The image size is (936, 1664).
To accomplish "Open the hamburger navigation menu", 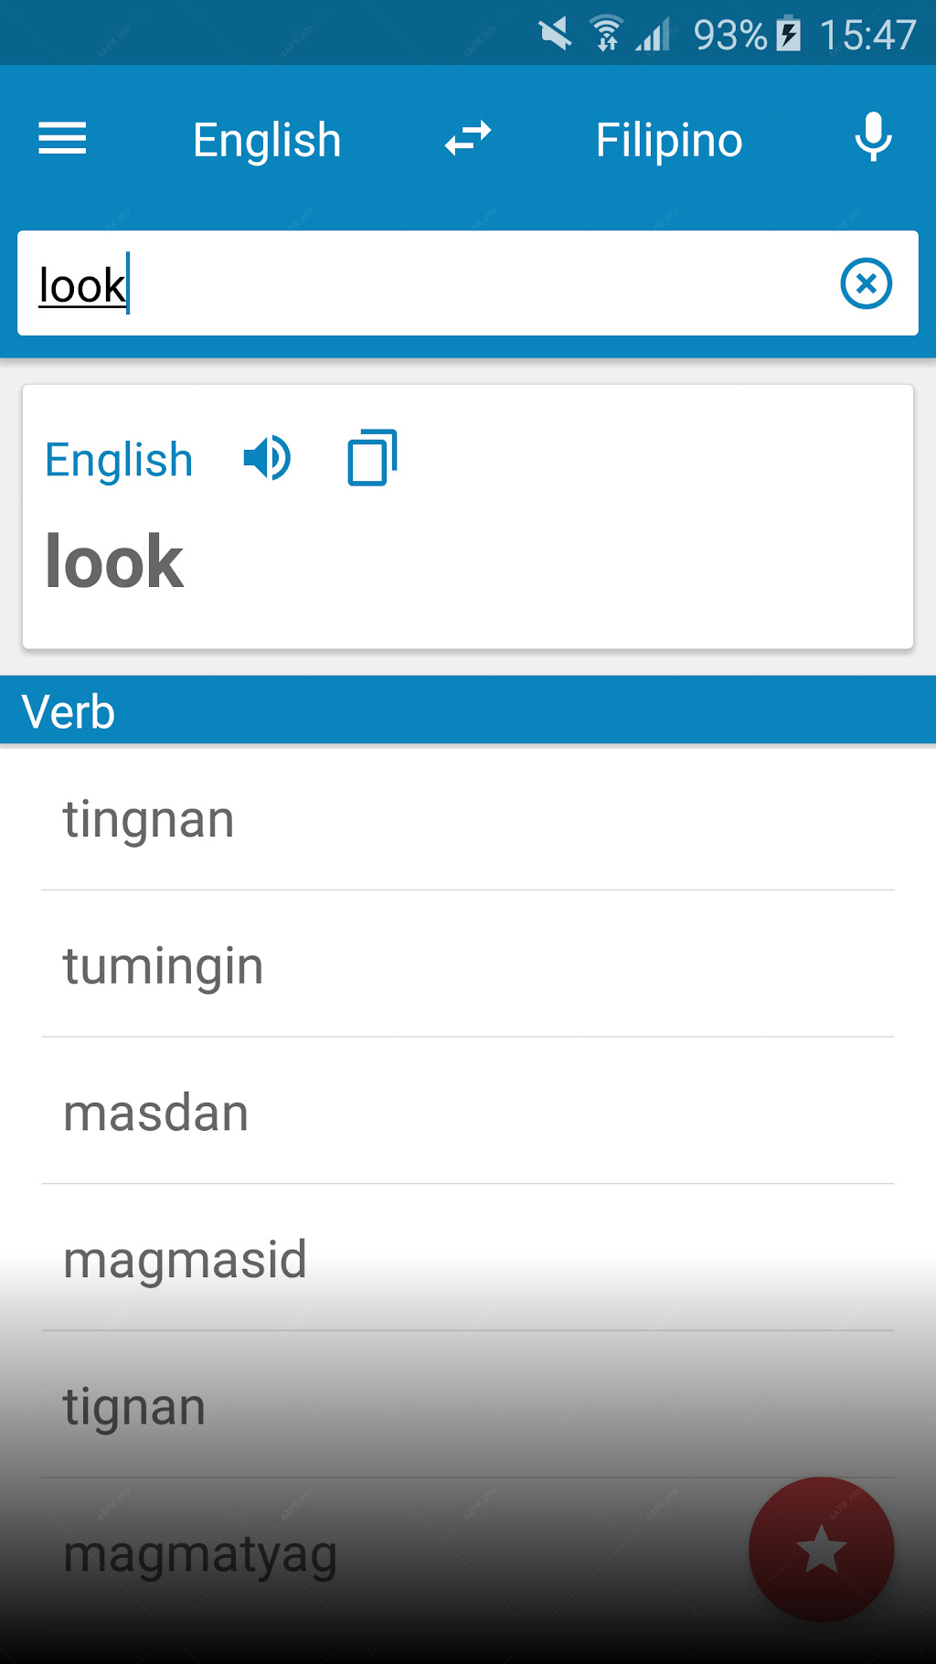I will click(62, 139).
